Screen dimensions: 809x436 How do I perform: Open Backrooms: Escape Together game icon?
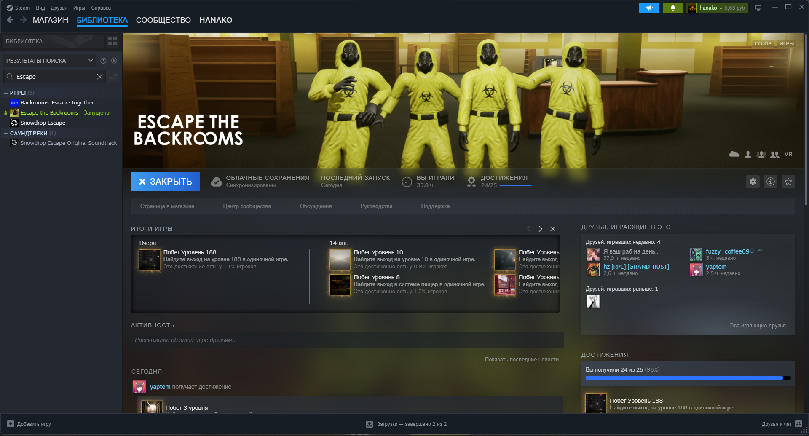point(14,103)
